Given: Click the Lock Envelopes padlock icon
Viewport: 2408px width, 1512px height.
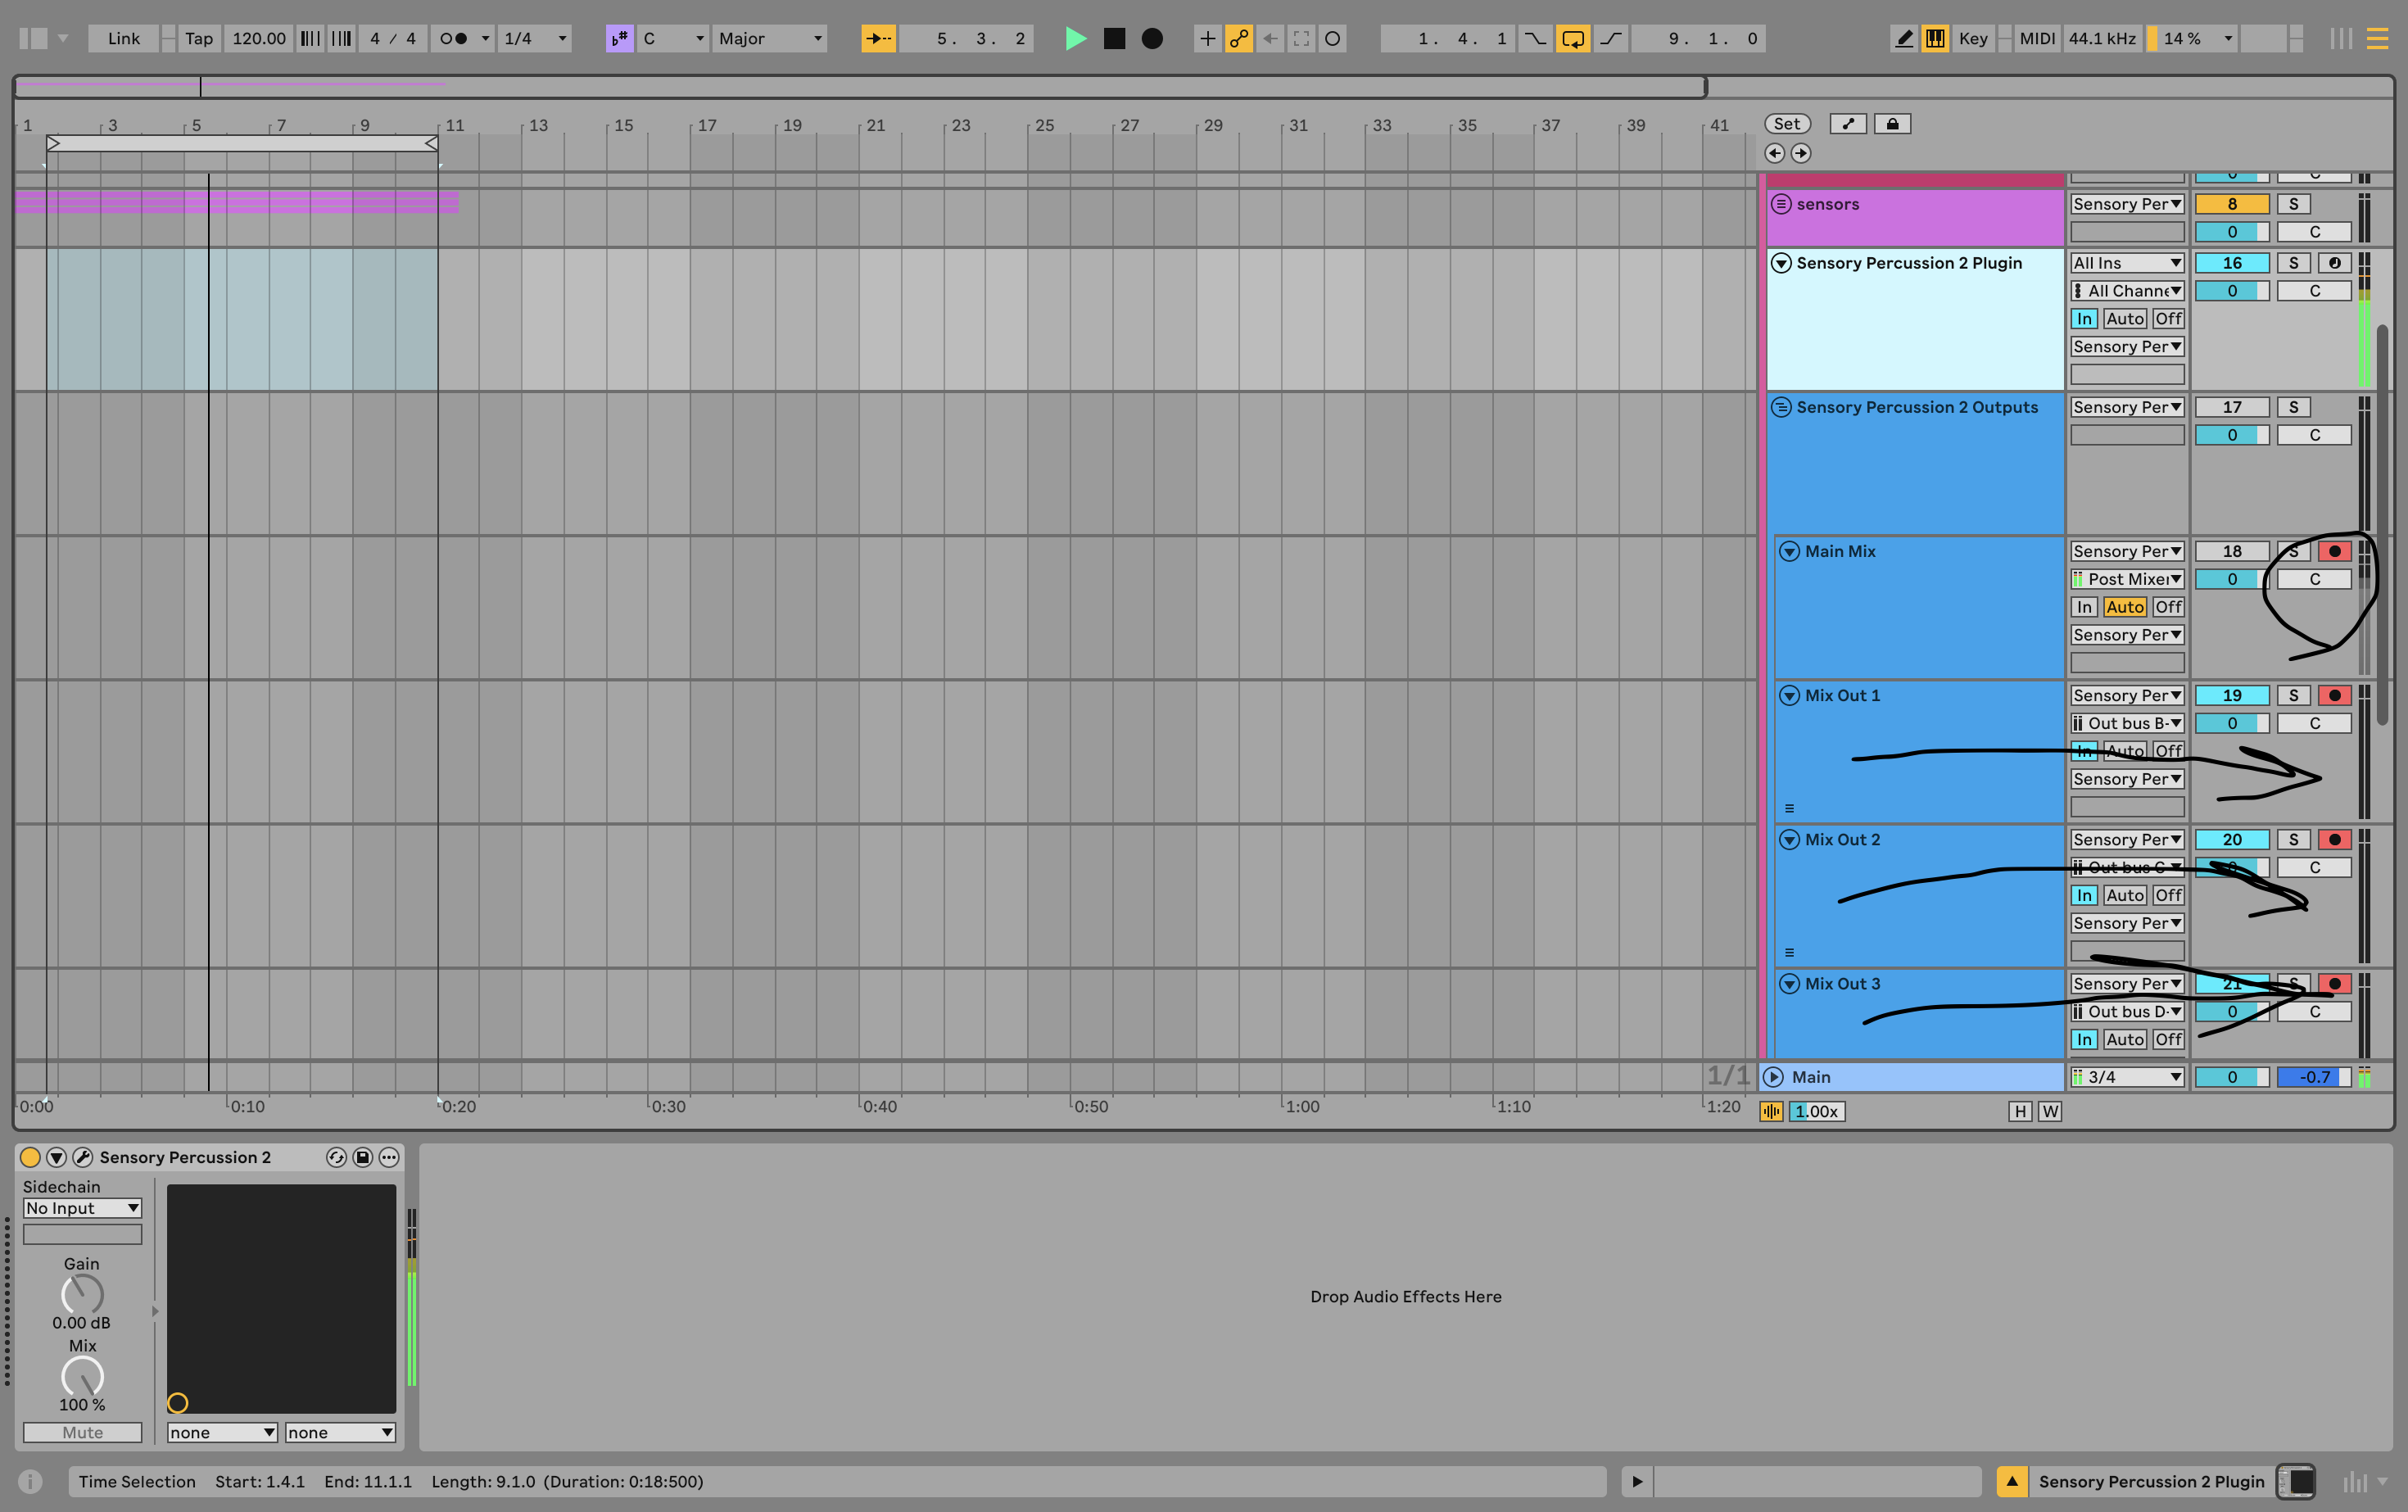Looking at the screenshot, I should tap(1892, 124).
